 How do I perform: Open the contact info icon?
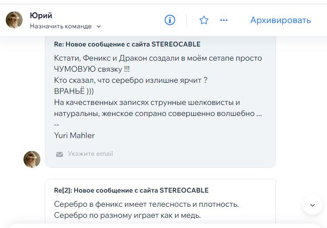170,20
